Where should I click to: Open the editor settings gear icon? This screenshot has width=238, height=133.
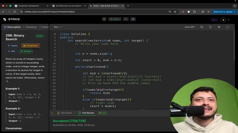coord(219,27)
